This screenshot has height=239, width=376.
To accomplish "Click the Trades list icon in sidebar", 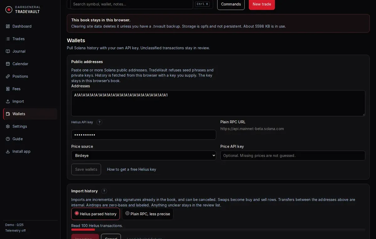I will [x=8, y=39].
